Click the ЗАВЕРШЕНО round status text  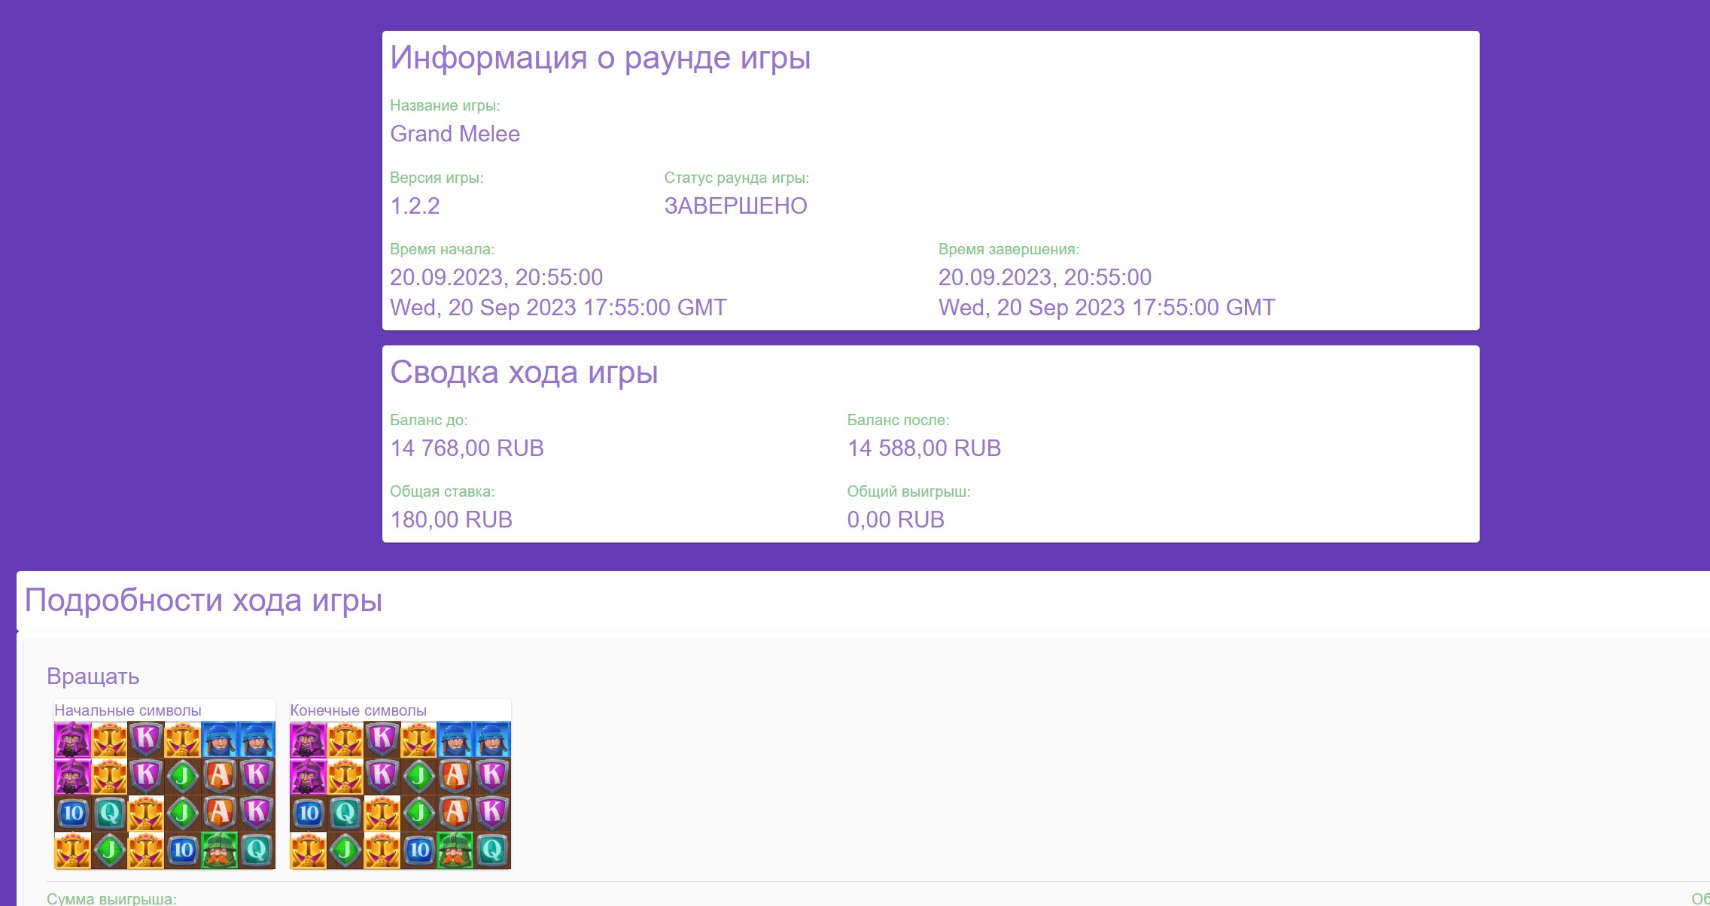pyautogui.click(x=735, y=205)
